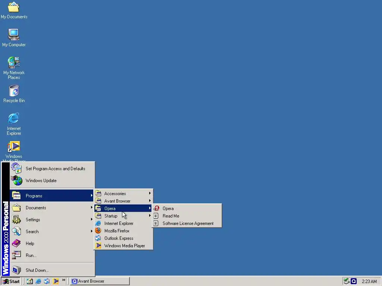Click the Search submenu arrow
This screenshot has height=286, width=382.
91,231
